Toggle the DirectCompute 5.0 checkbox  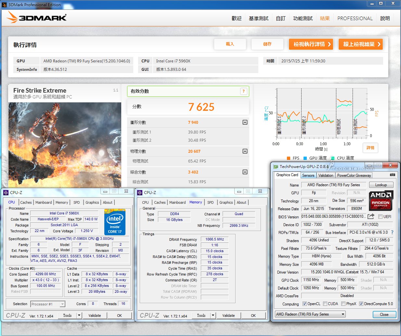pyautogui.click(x=361, y=304)
